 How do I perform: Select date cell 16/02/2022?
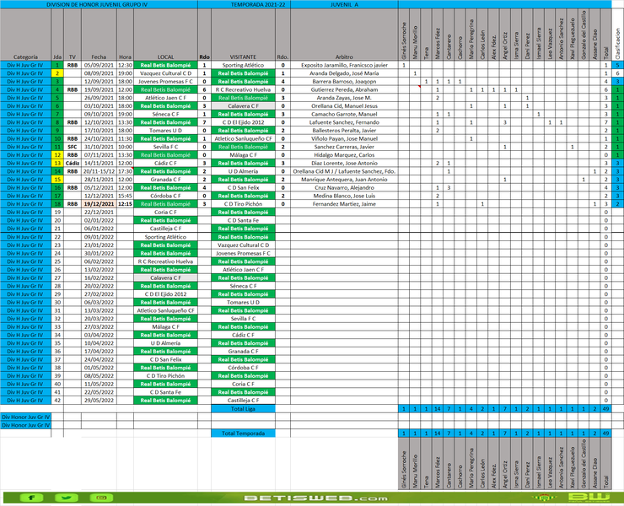(99, 277)
